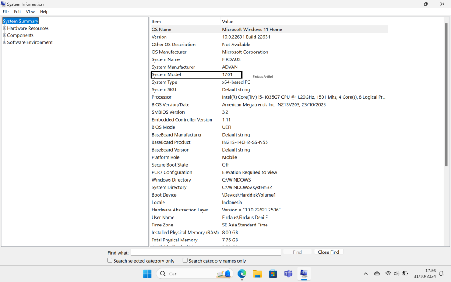Expand the Hardware Resources node
Viewport: 451px width, 282px height.
[x=4, y=28]
